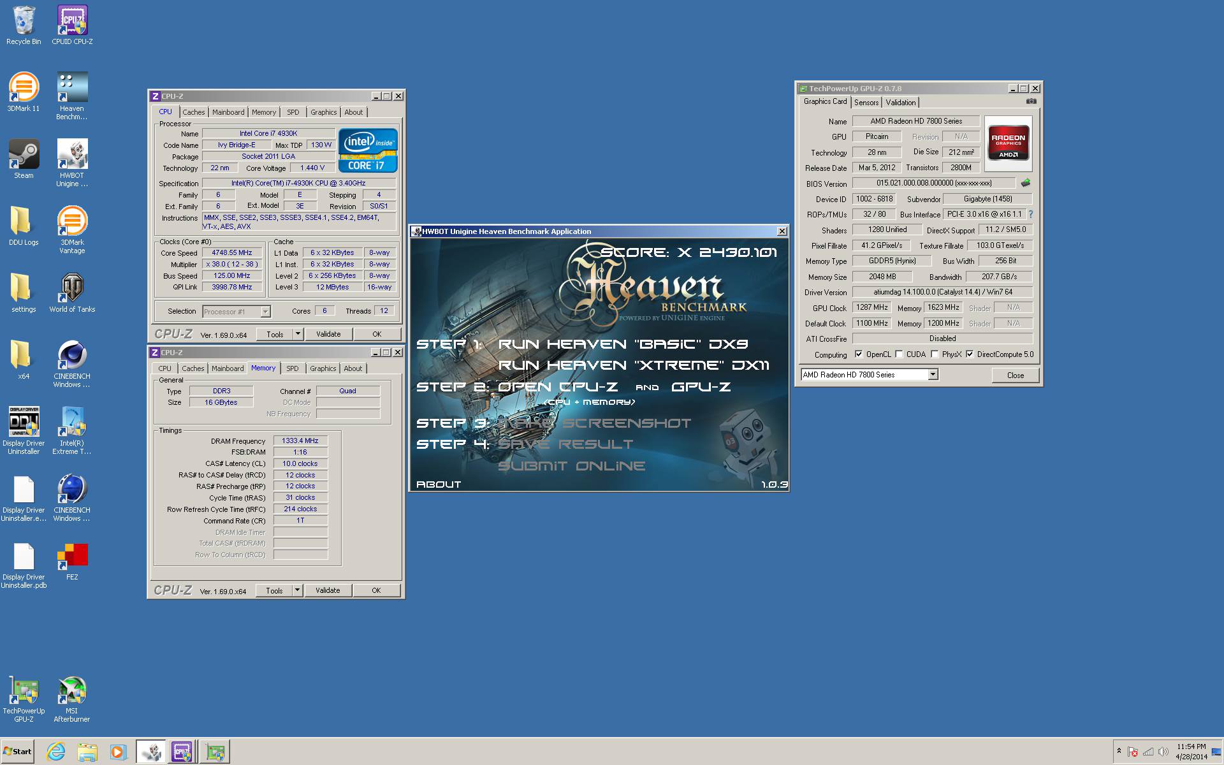Click Validate in lower CPU-Z window
This screenshot has width=1224, height=765.
point(328,590)
